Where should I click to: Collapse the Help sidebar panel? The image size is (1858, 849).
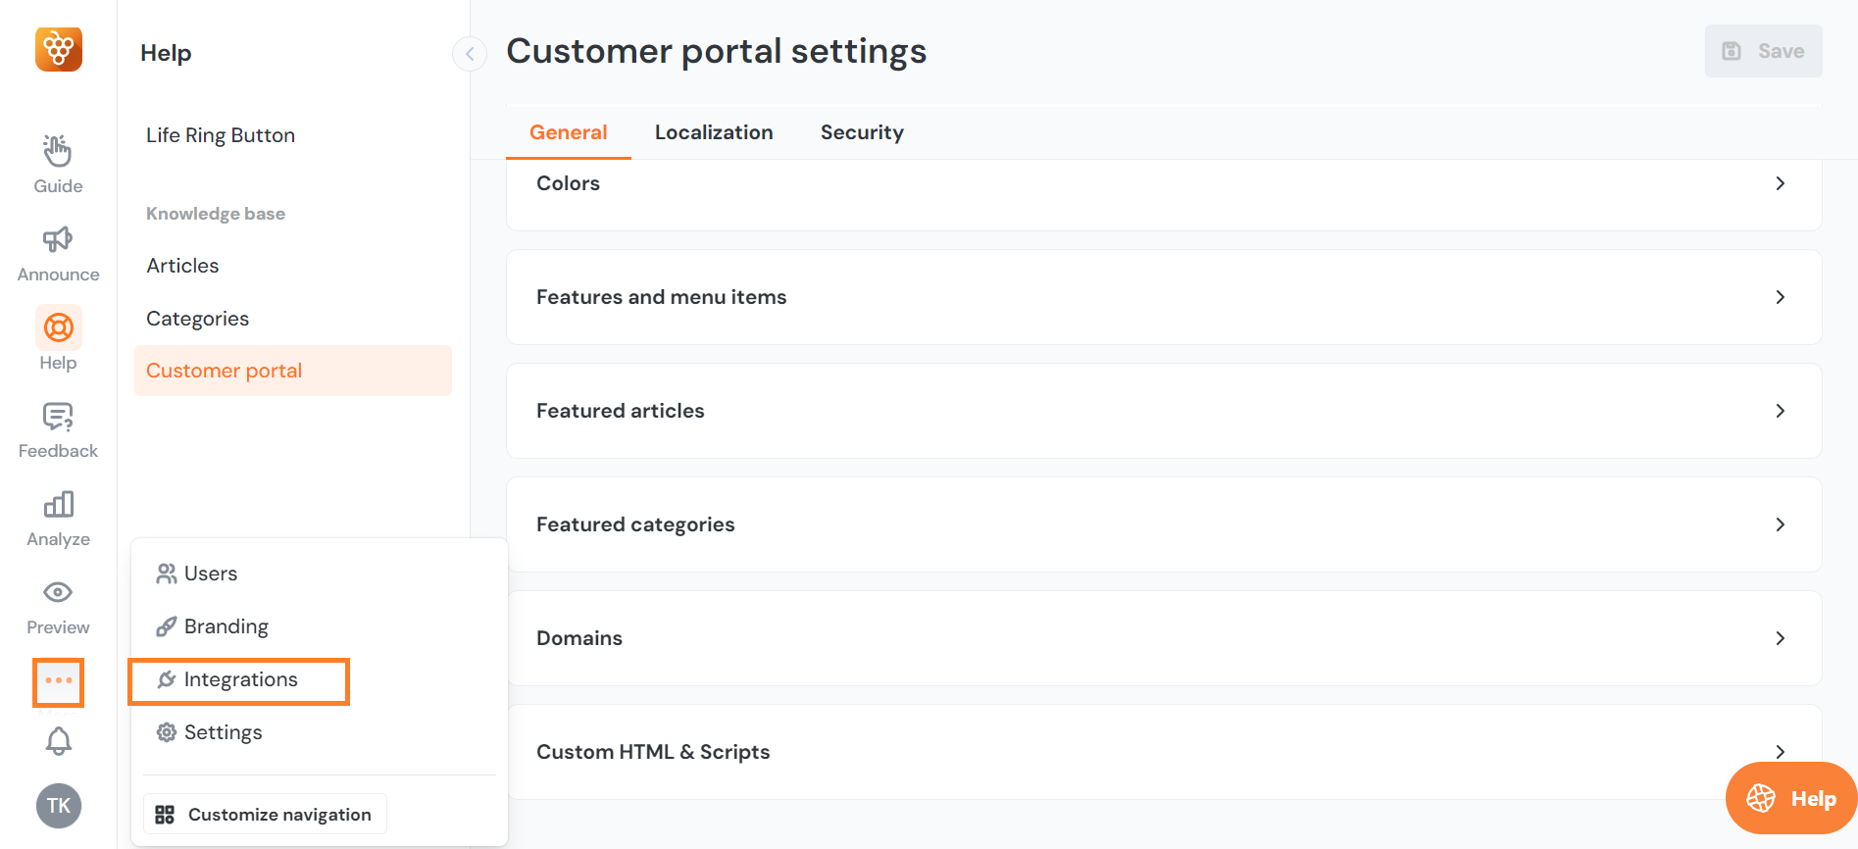pos(470,54)
